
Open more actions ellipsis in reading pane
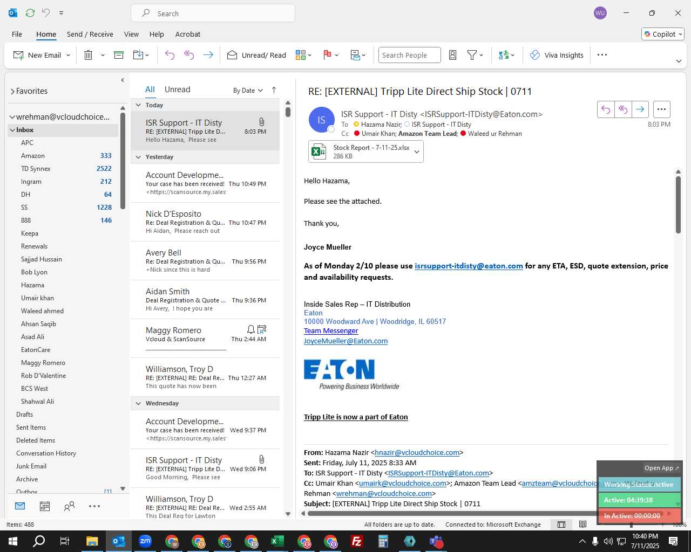661,109
